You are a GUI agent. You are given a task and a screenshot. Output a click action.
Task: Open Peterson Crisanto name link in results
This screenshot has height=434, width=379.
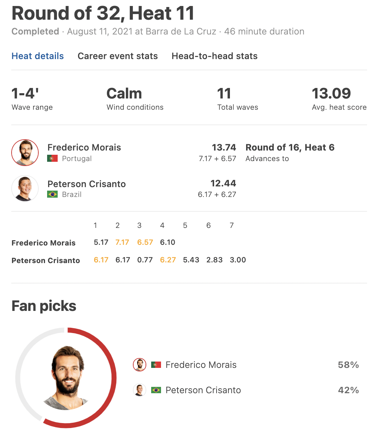(86, 184)
